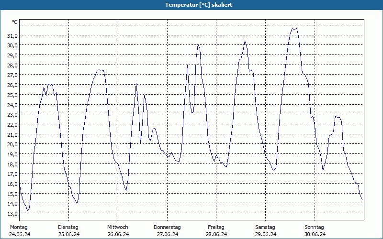The width and height of the screenshot is (383, 239).
Task: Click the 28.06.24 date label
Action: tap(216, 234)
